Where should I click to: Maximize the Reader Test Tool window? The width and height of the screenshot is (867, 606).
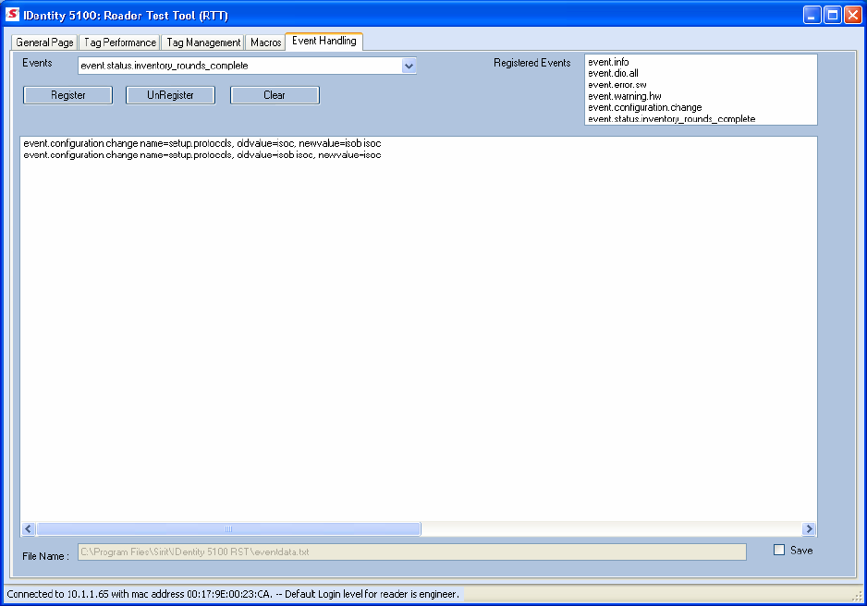[x=832, y=15]
